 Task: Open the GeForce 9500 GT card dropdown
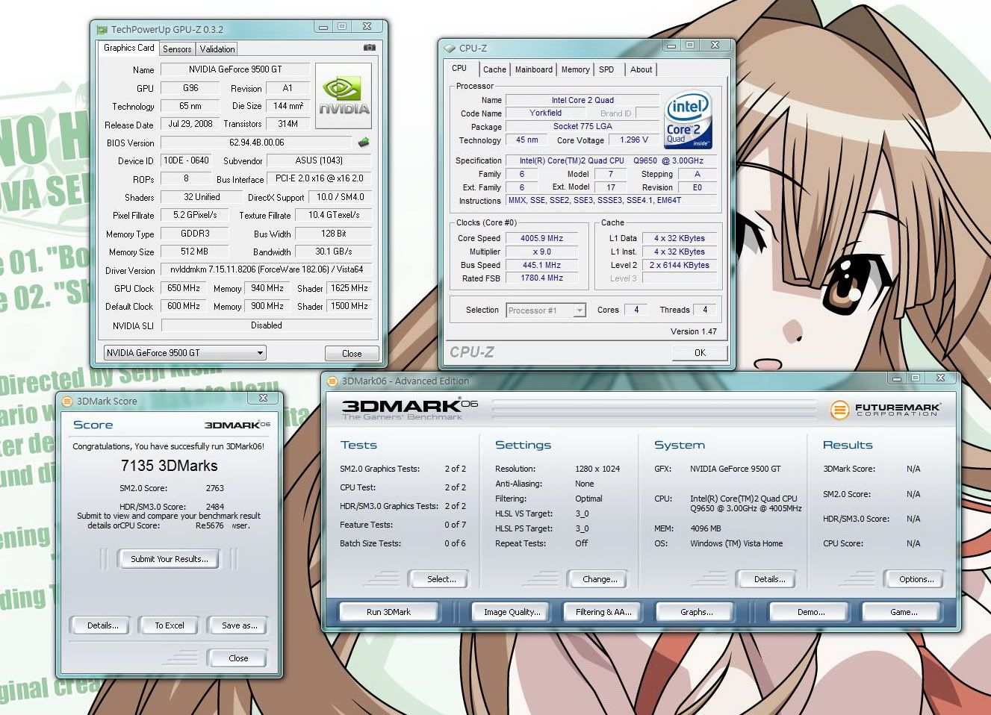[x=184, y=353]
